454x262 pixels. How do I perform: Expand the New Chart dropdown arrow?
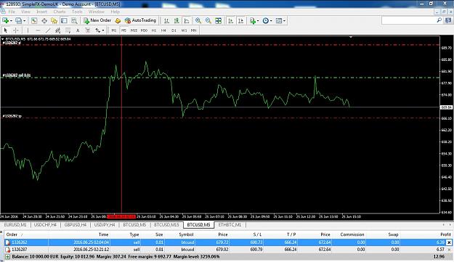coord(11,21)
